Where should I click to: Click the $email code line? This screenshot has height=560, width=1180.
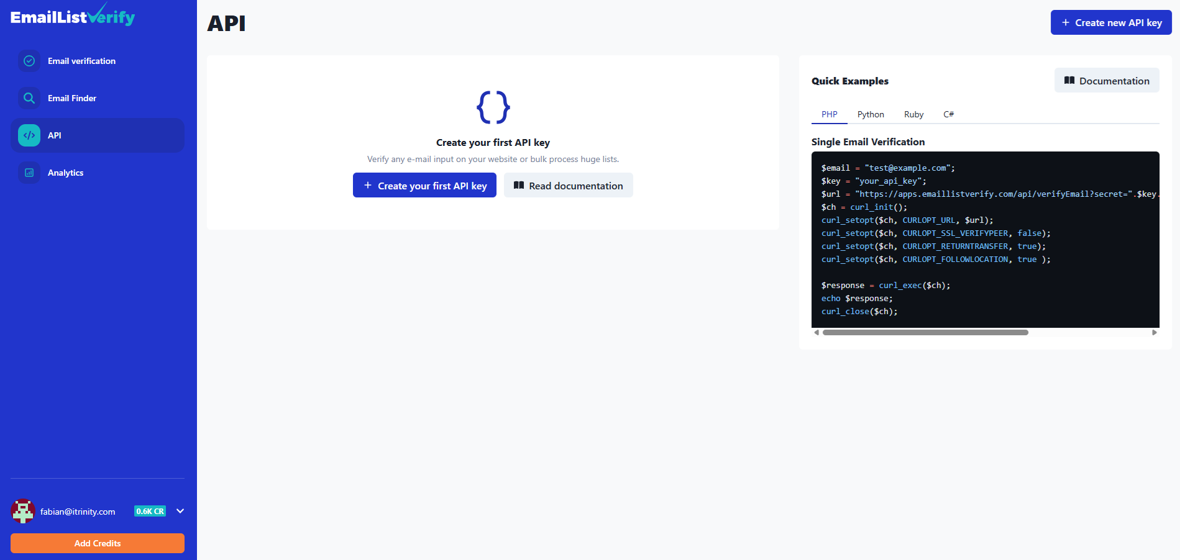click(888, 168)
